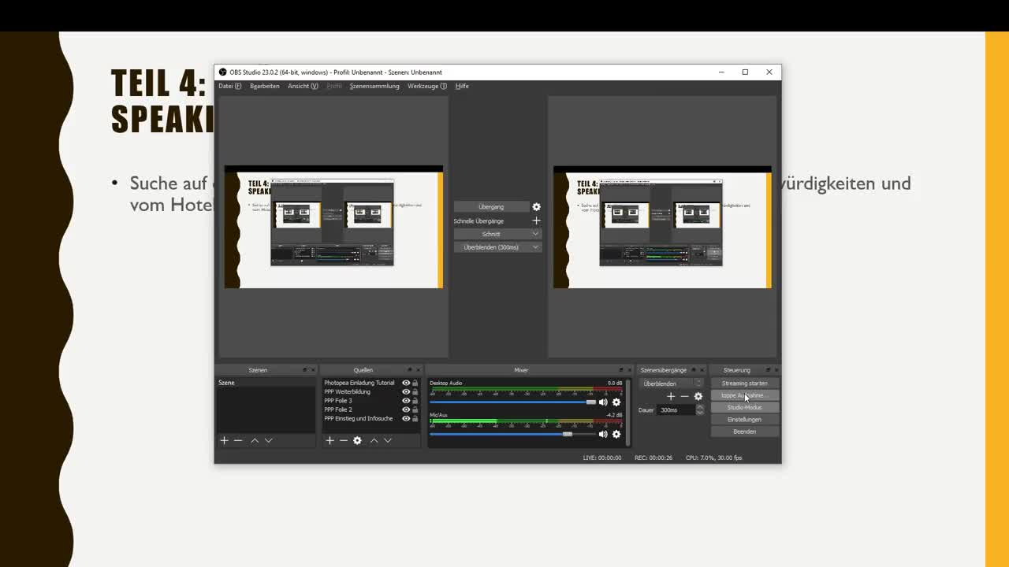Click the Streaming starten button
The image size is (1009, 567).
click(x=744, y=384)
